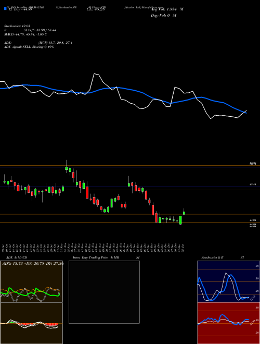
Task: Open the red RSI mini chart
Action: point(228,323)
